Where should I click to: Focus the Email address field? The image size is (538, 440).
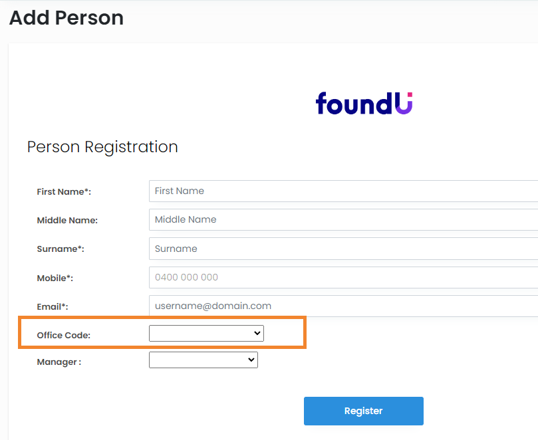pyautogui.click(x=343, y=306)
